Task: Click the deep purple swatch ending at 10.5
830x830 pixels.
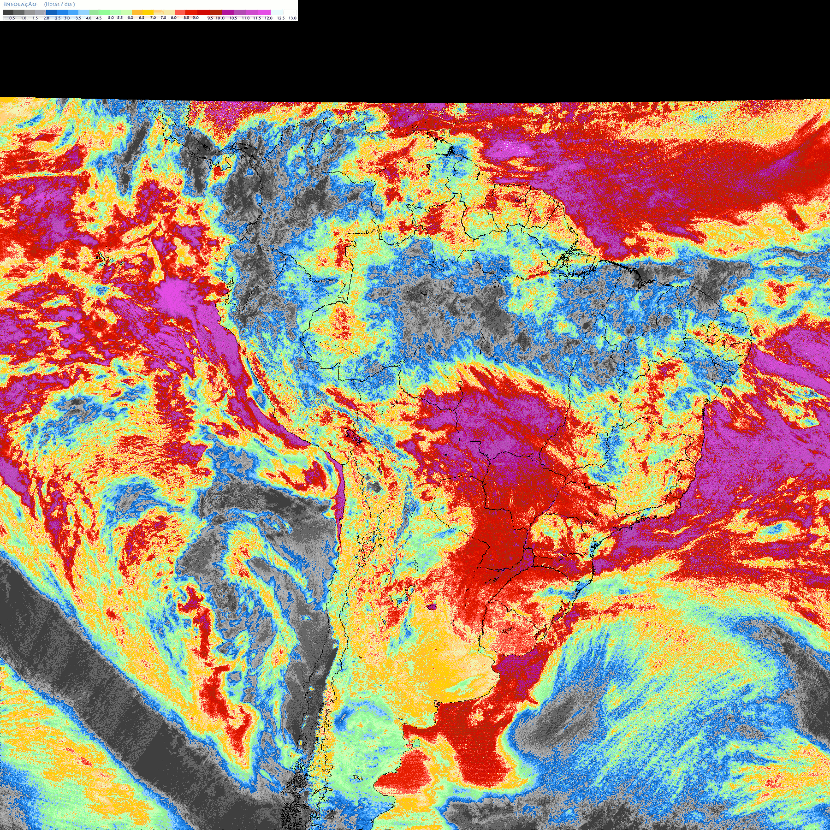Action: (228, 12)
